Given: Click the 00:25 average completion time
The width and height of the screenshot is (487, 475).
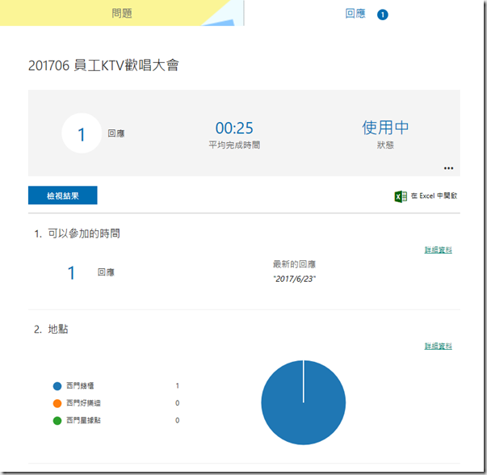Looking at the screenshot, I should [x=234, y=128].
